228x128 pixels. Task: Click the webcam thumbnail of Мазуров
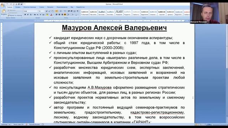(209, 13)
